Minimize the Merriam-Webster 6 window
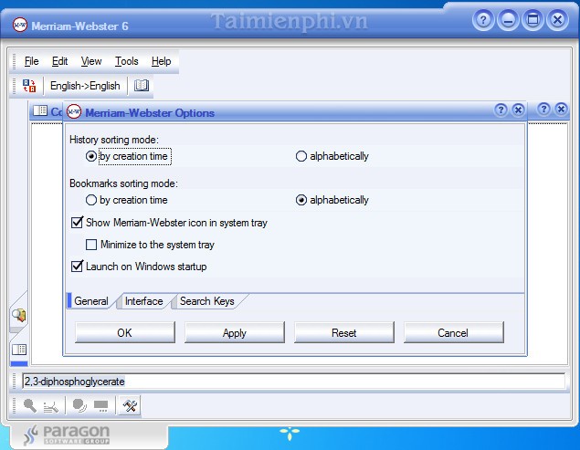Image resolution: width=580 pixels, height=450 pixels. pyautogui.click(x=508, y=19)
